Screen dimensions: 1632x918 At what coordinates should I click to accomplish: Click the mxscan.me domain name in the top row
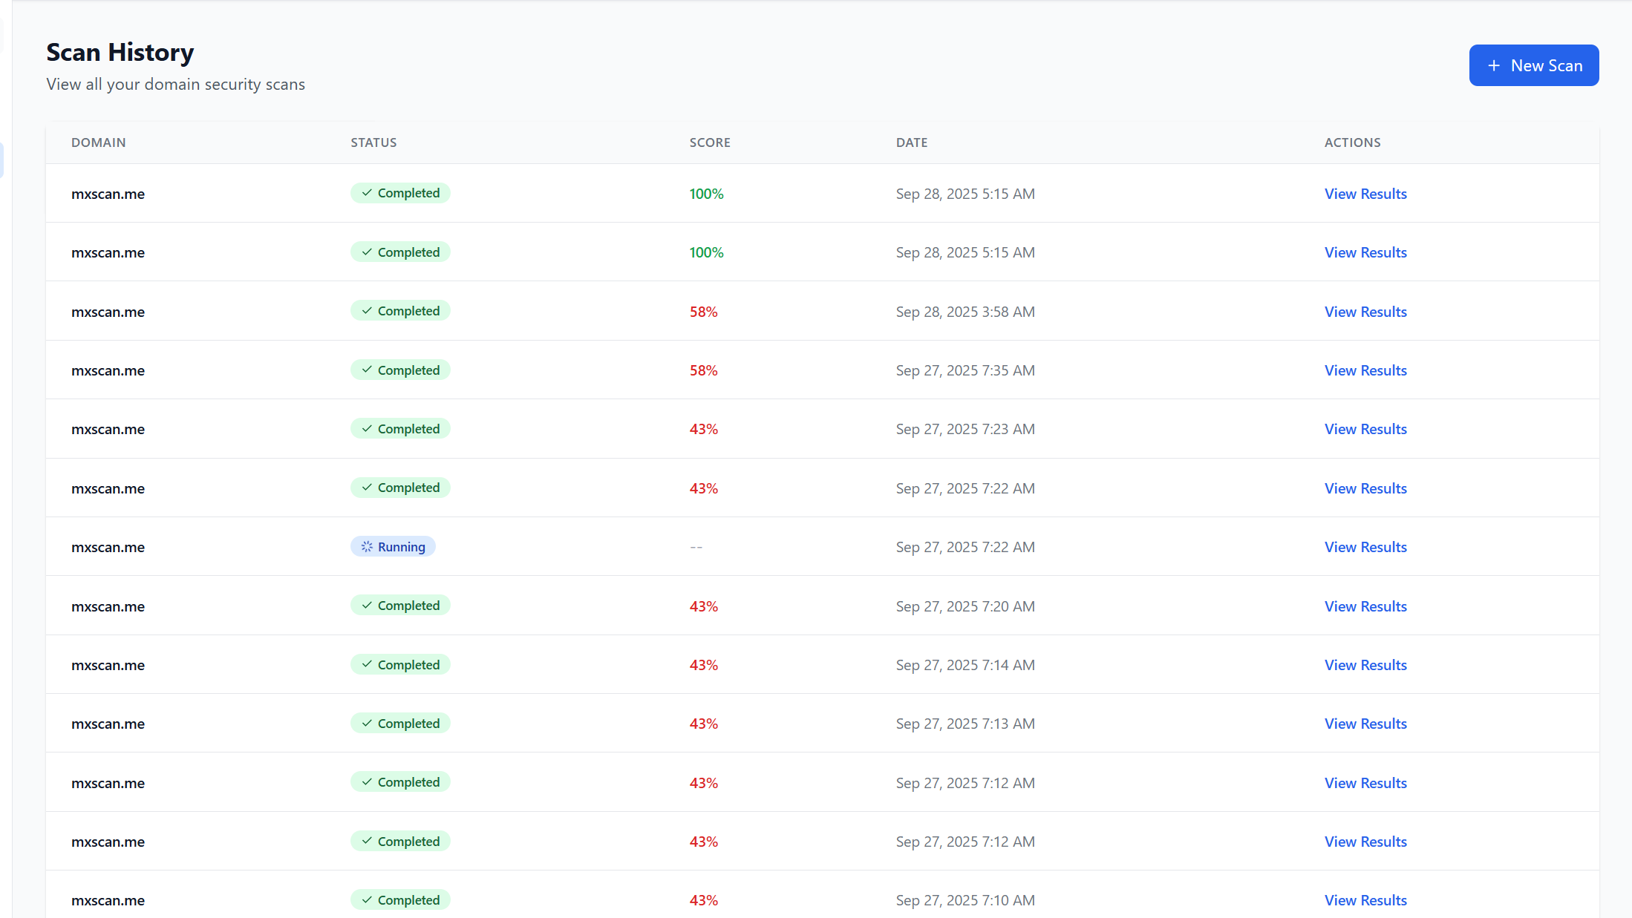pos(108,193)
